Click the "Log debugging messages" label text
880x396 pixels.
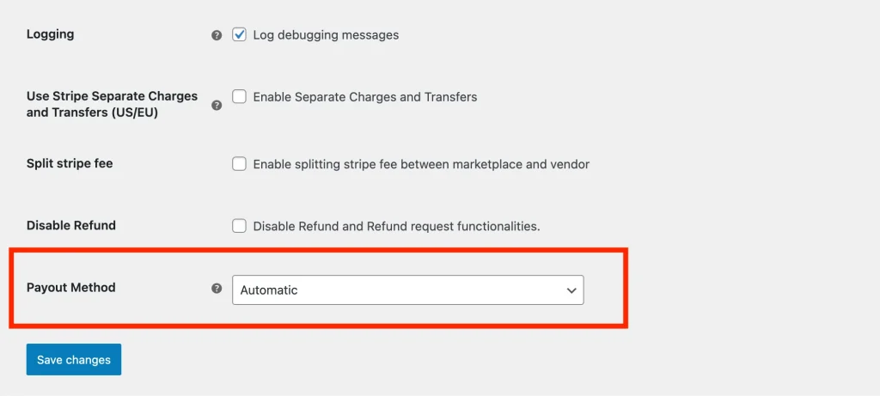pyautogui.click(x=326, y=35)
